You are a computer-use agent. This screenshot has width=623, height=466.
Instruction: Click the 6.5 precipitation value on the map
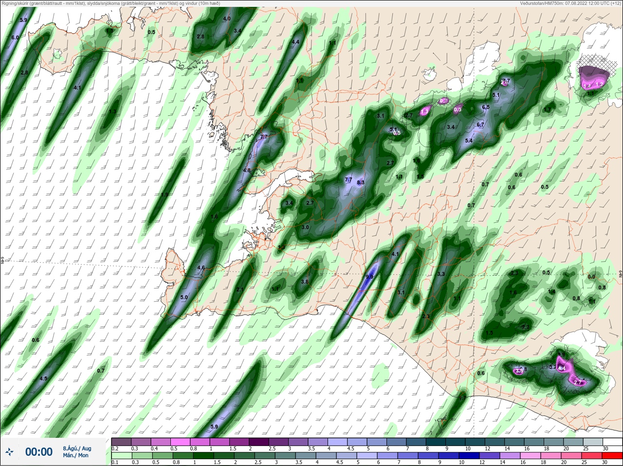(486, 108)
